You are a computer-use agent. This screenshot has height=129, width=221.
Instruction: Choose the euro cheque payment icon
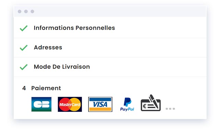(x=151, y=103)
